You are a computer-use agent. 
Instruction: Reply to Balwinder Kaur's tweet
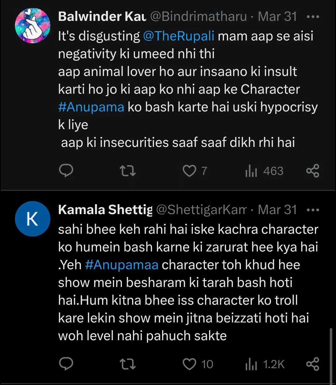[x=66, y=171]
